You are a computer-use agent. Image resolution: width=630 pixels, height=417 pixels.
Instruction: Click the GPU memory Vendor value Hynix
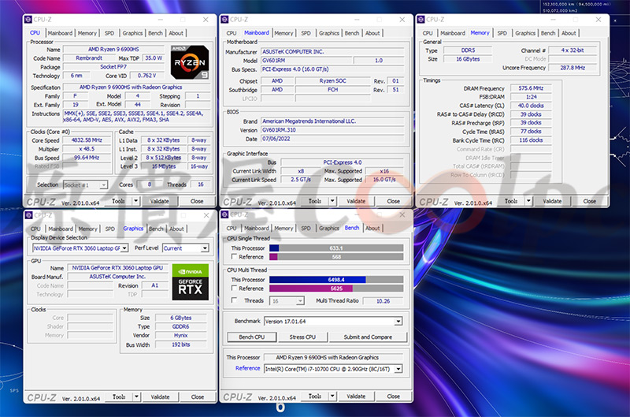tap(181, 335)
